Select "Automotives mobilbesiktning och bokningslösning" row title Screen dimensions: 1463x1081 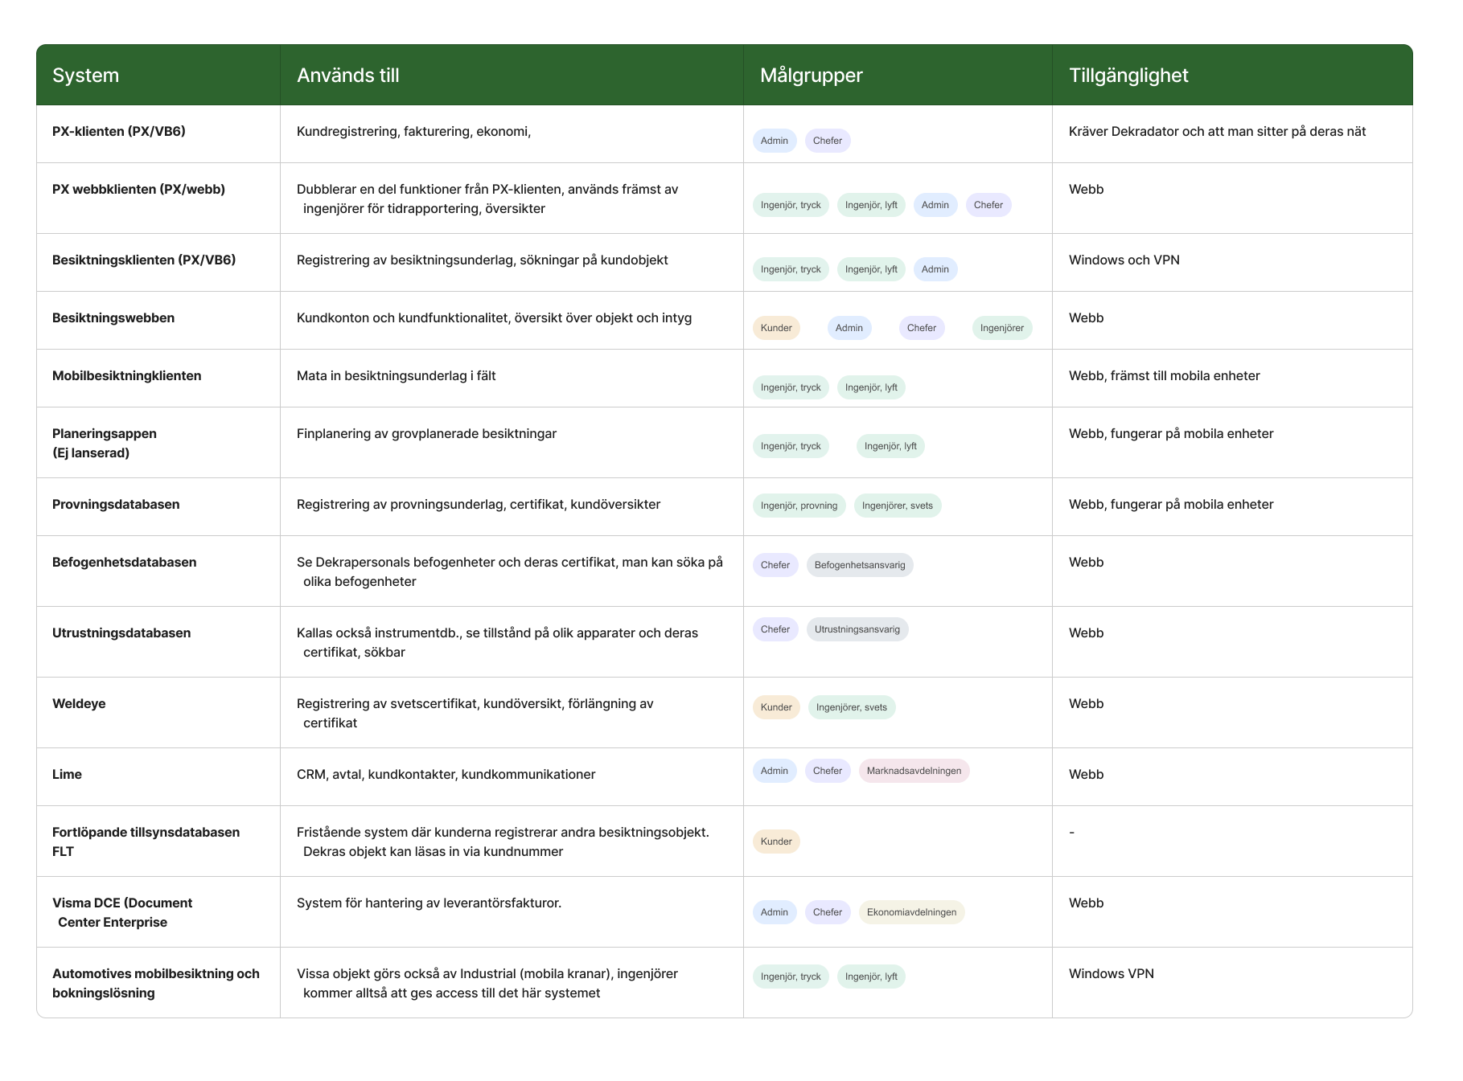coord(156,983)
